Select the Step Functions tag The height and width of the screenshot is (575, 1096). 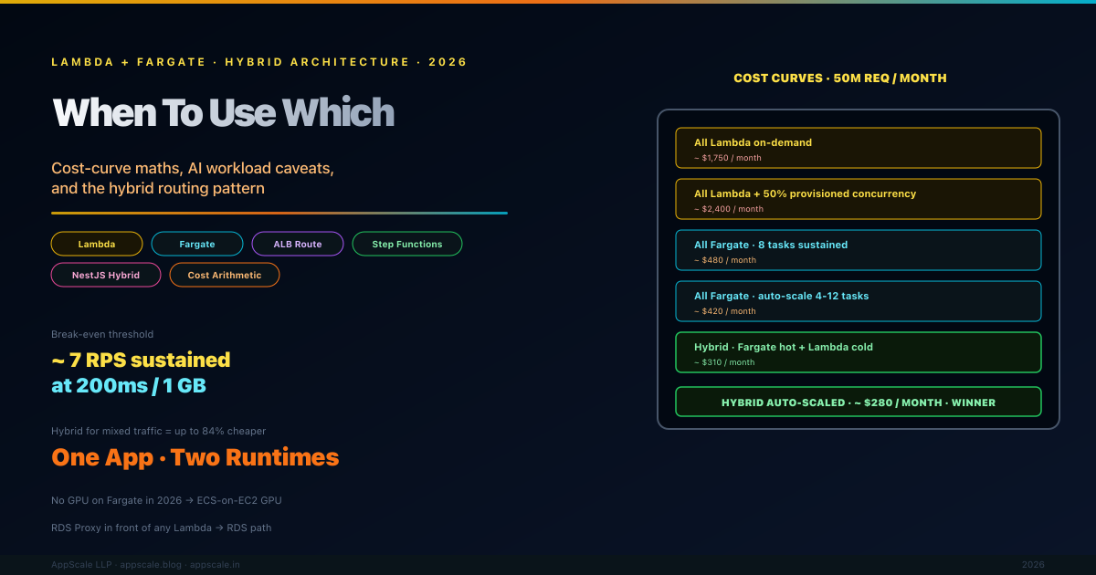point(407,244)
